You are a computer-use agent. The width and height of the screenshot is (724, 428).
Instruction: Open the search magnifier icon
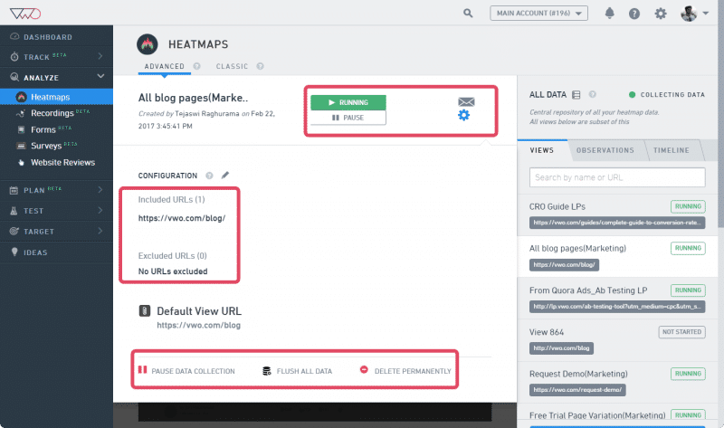point(468,13)
